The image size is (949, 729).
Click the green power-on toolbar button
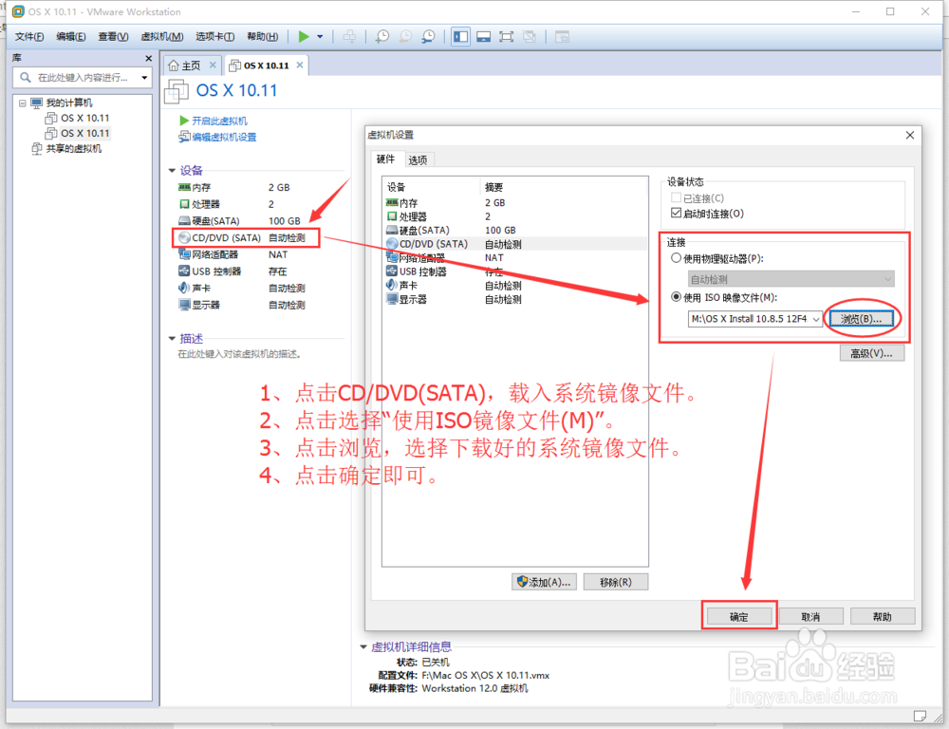click(304, 37)
